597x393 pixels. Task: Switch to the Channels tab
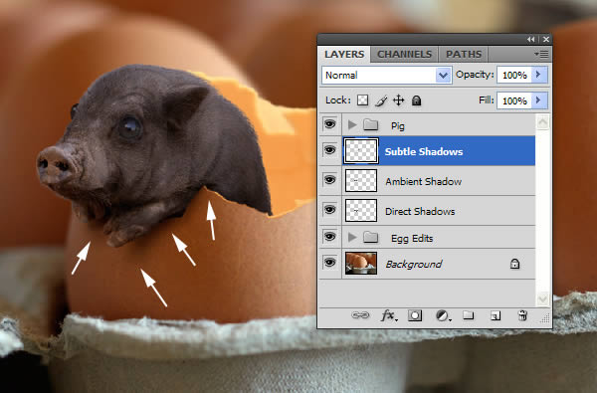pyautogui.click(x=404, y=54)
